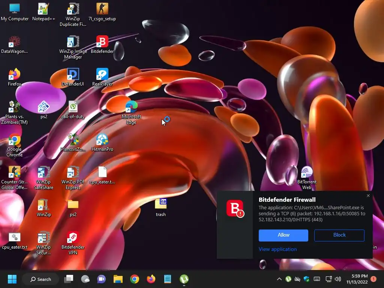Viewport: 384px width, 288px height.
Task: Select the Firefox desktop shortcut
Action: click(15, 77)
